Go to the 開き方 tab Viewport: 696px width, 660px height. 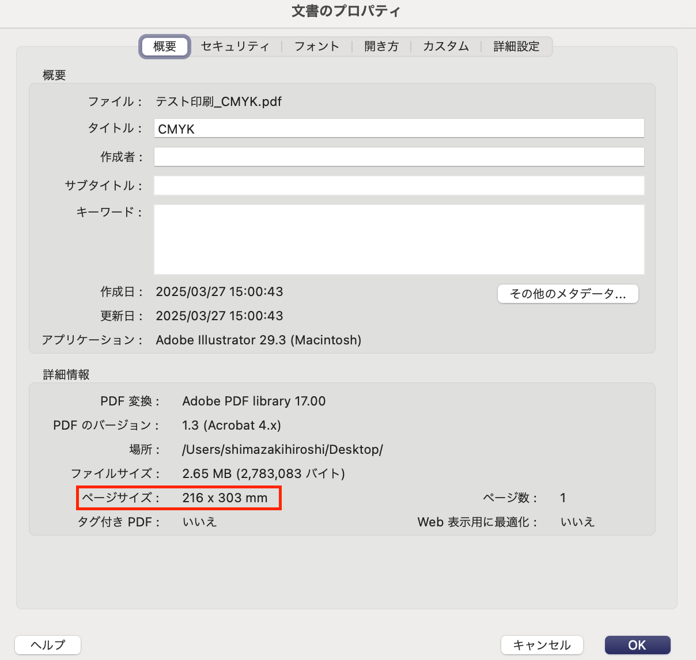coord(381,47)
